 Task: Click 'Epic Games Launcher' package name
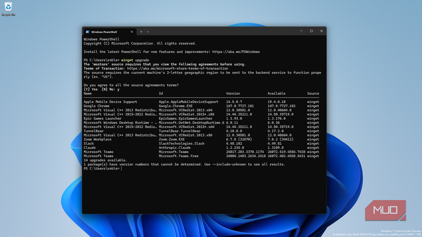(102, 118)
